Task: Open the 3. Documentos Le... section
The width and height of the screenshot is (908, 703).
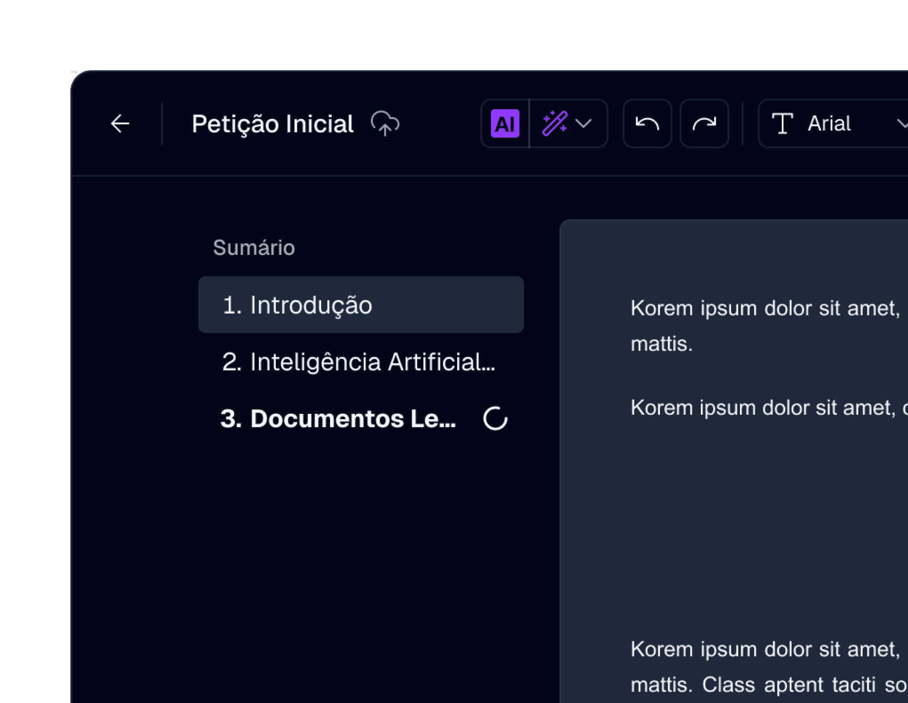Action: point(338,418)
